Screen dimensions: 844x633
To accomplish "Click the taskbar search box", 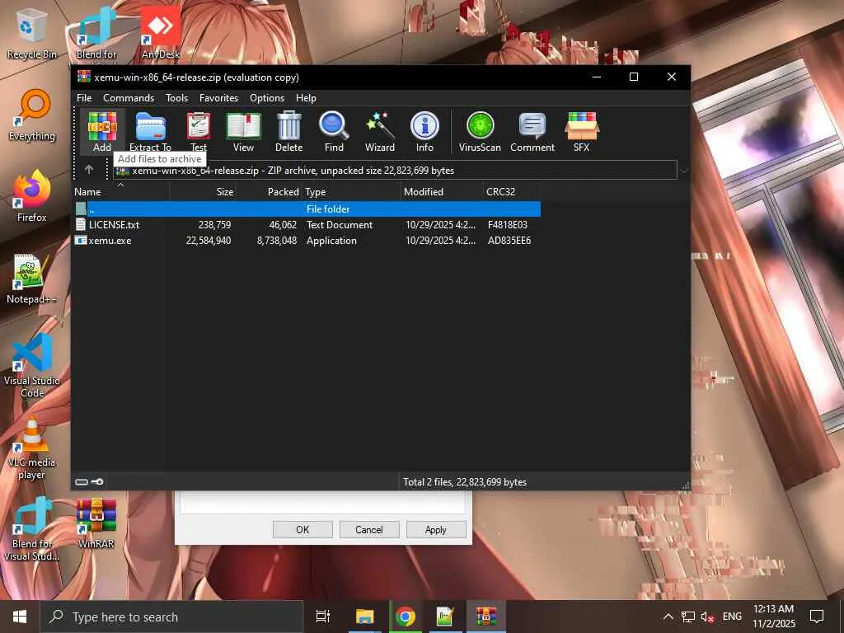I will pos(171,617).
